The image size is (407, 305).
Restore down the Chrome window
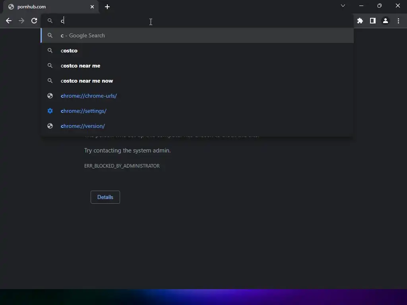point(380,6)
